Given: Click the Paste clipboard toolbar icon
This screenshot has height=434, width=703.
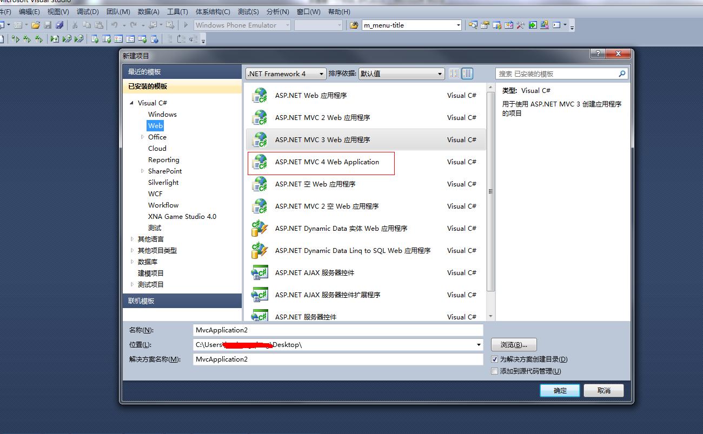Looking at the screenshot, I should click(x=99, y=25).
